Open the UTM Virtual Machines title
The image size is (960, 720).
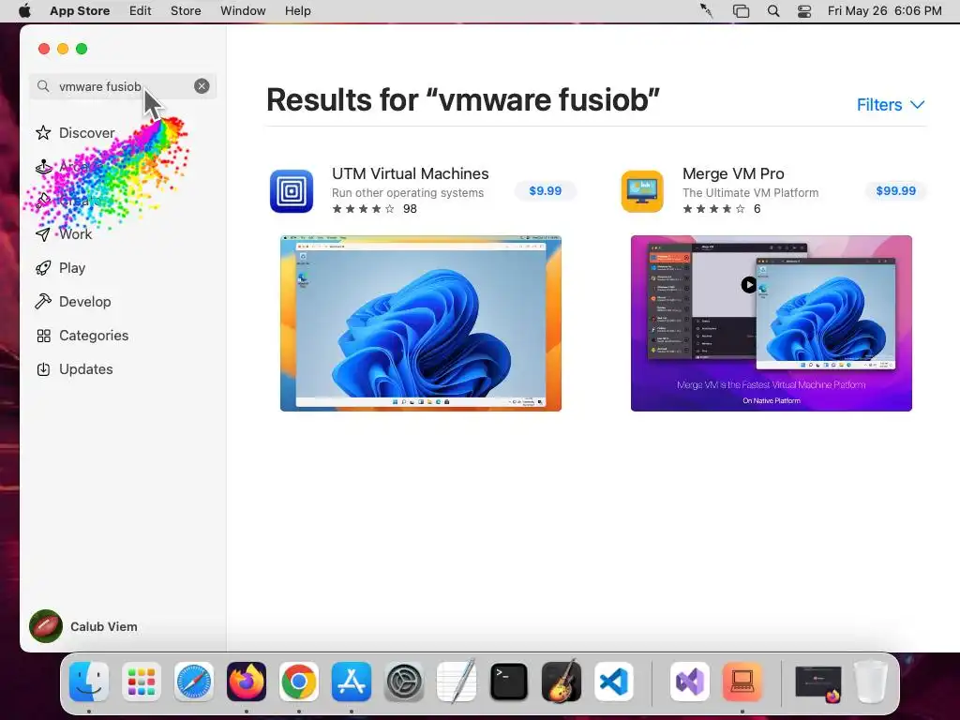(x=411, y=173)
